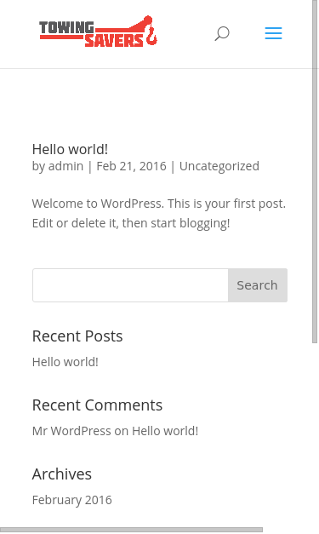Expand the blue hamburger menu icon

click(x=273, y=33)
